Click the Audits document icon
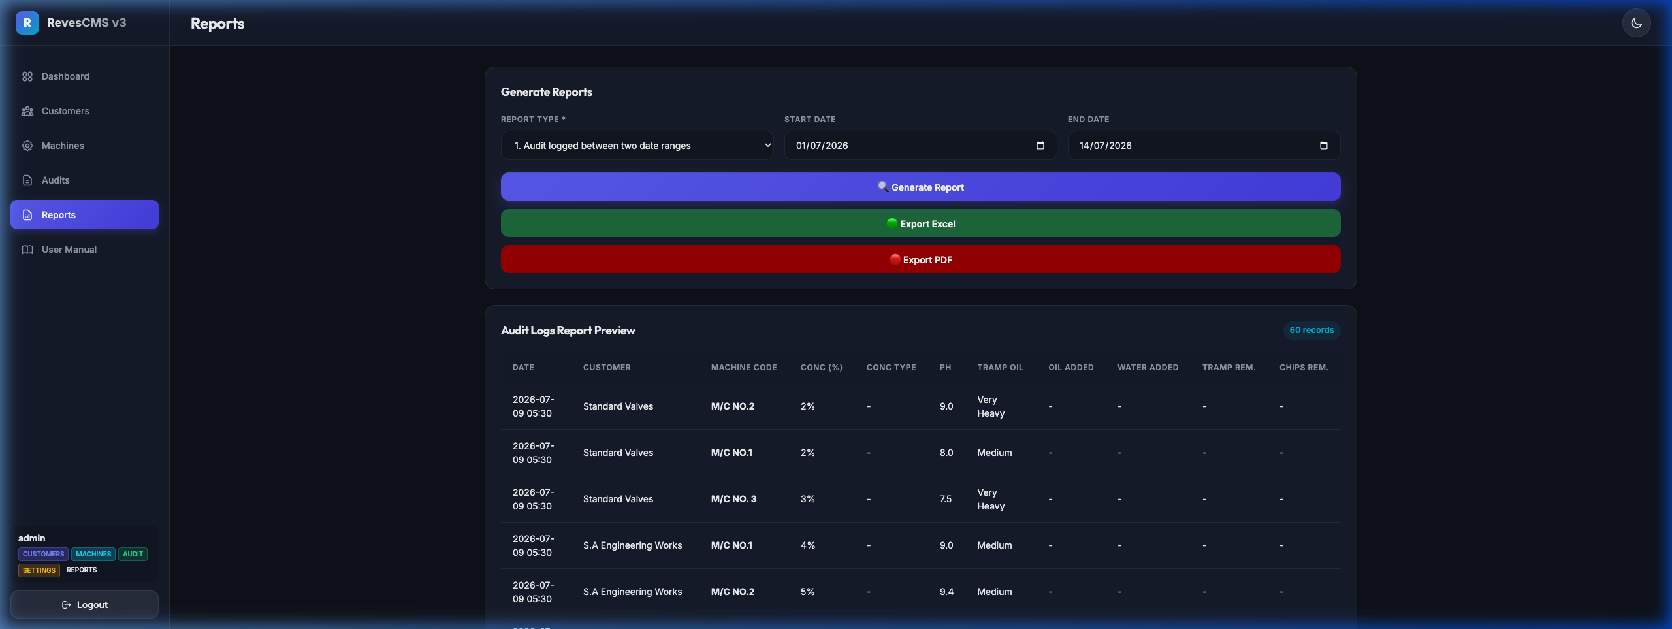The height and width of the screenshot is (629, 1672). point(27,180)
